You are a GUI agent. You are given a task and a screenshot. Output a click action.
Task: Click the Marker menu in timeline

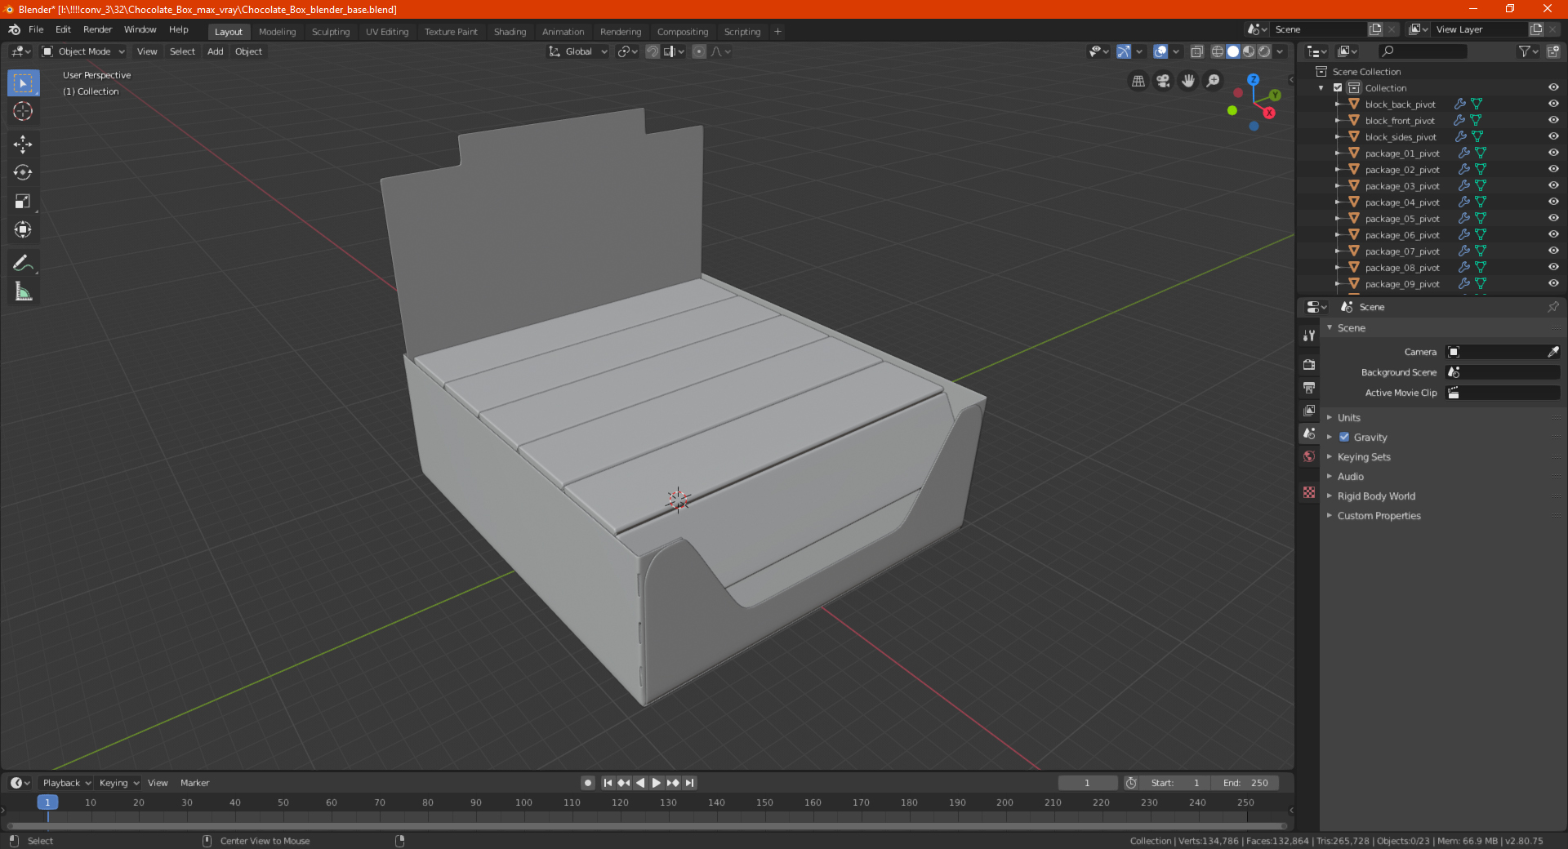[x=194, y=783]
